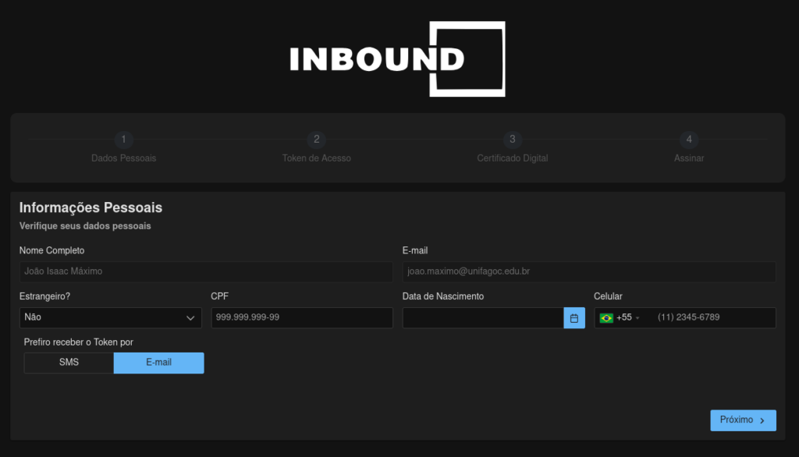The height and width of the screenshot is (457, 799).
Task: Select E-mail for token delivery
Action: tap(158, 363)
